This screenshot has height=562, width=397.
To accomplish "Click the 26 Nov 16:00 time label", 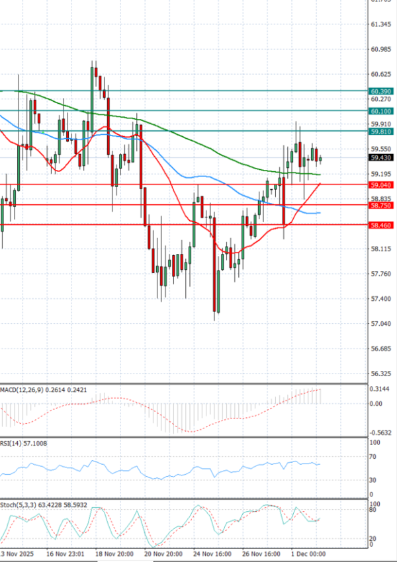I will tap(260, 553).
